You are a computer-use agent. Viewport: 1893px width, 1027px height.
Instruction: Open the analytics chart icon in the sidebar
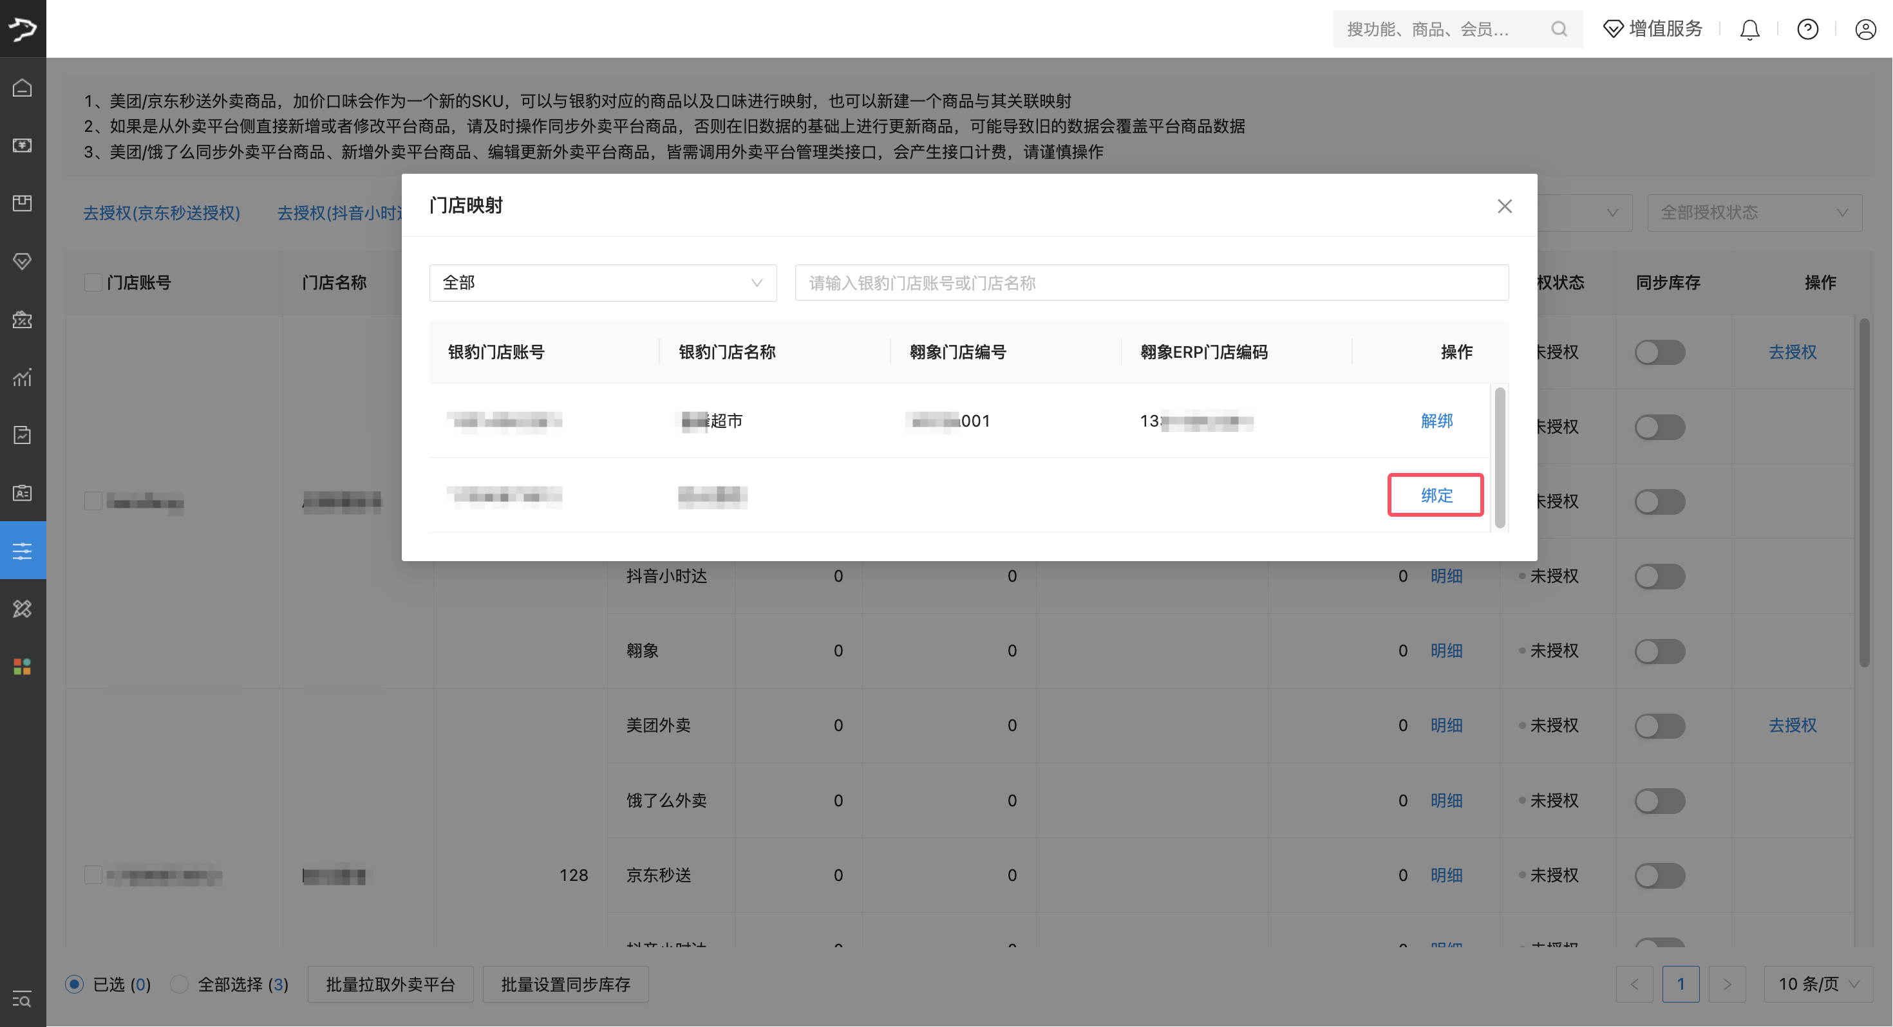tap(22, 378)
